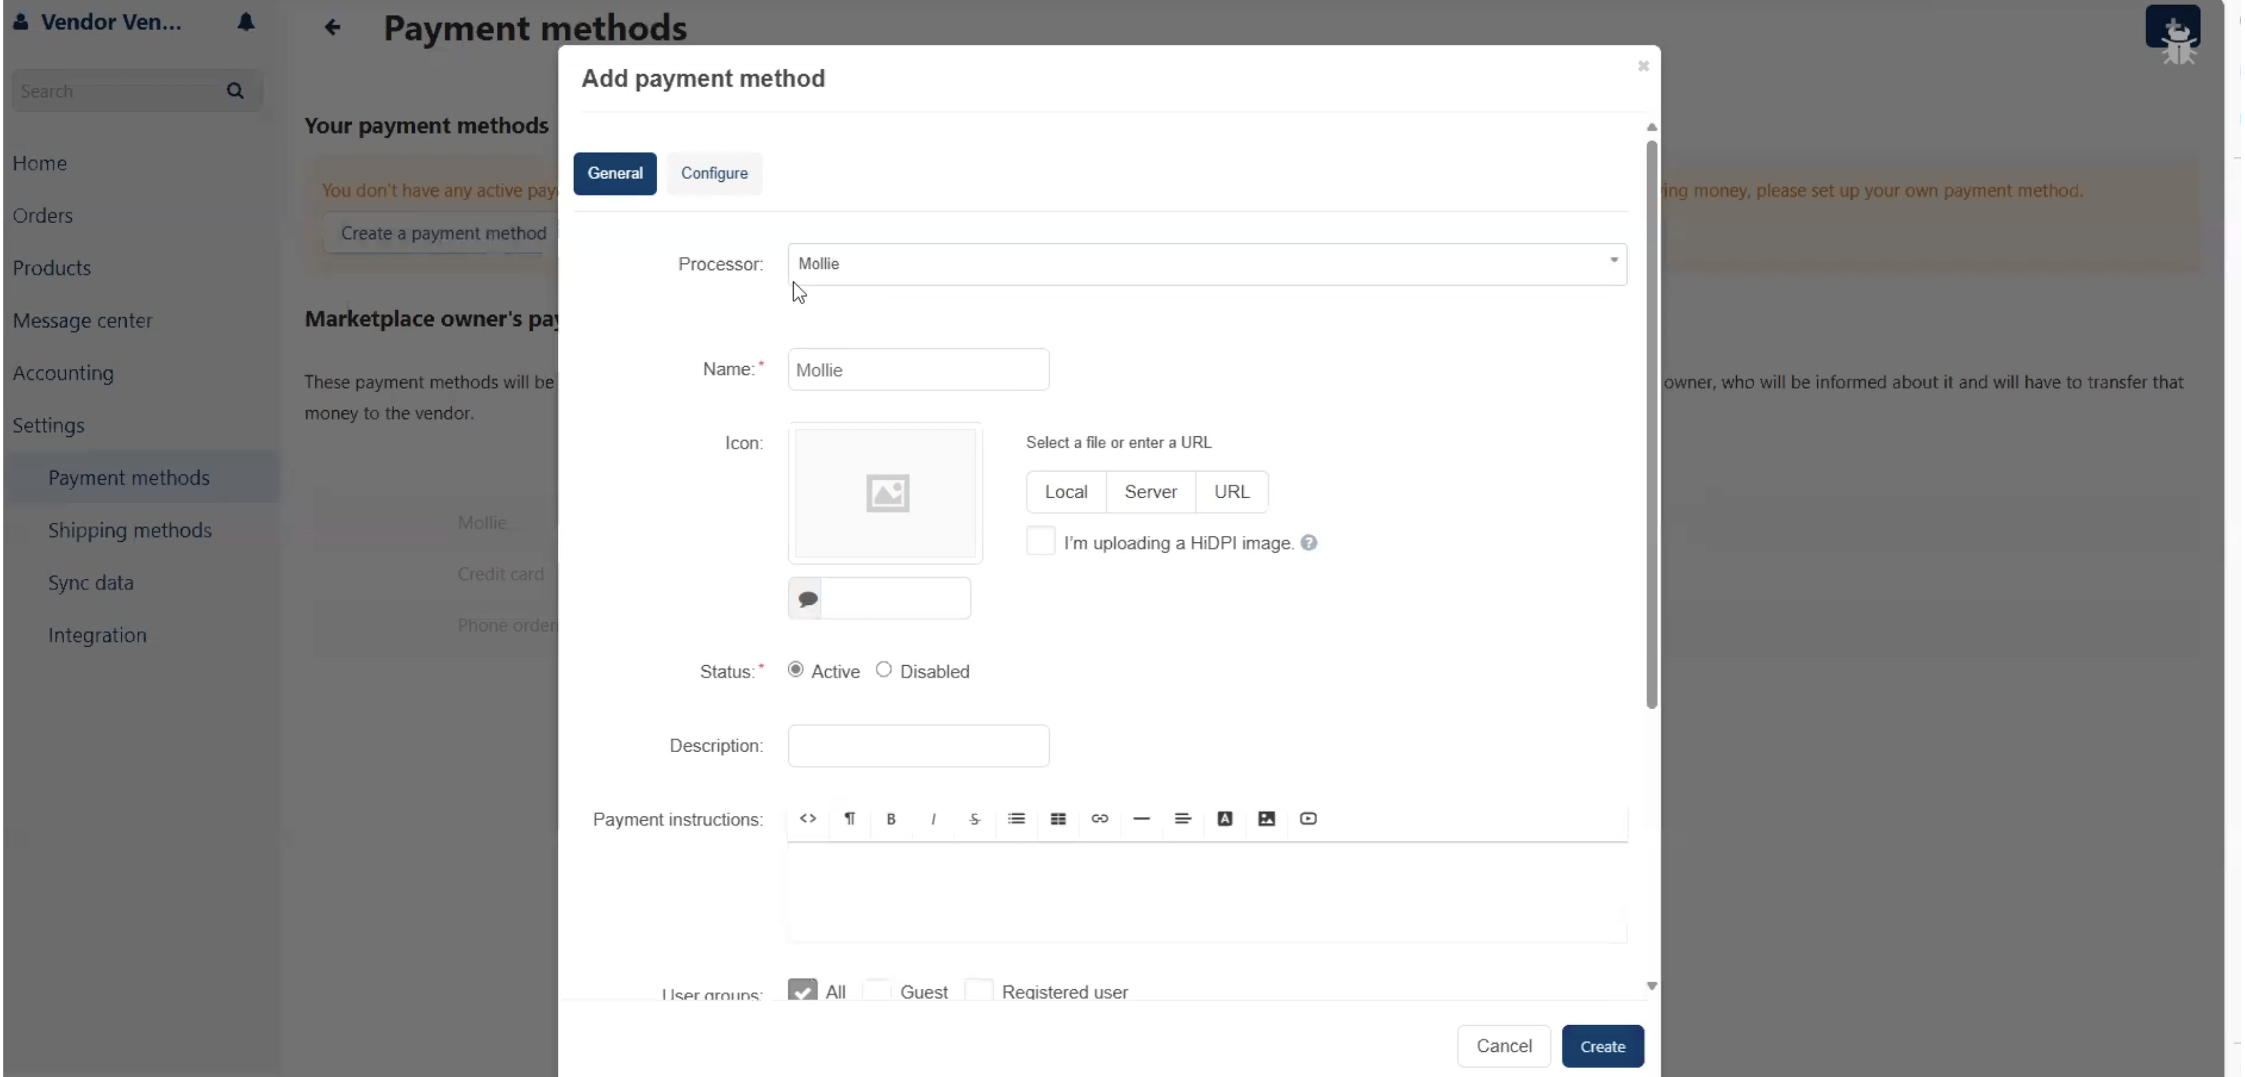2245x1077 pixels.
Task: Go back using the arrow icon
Action: (332, 27)
